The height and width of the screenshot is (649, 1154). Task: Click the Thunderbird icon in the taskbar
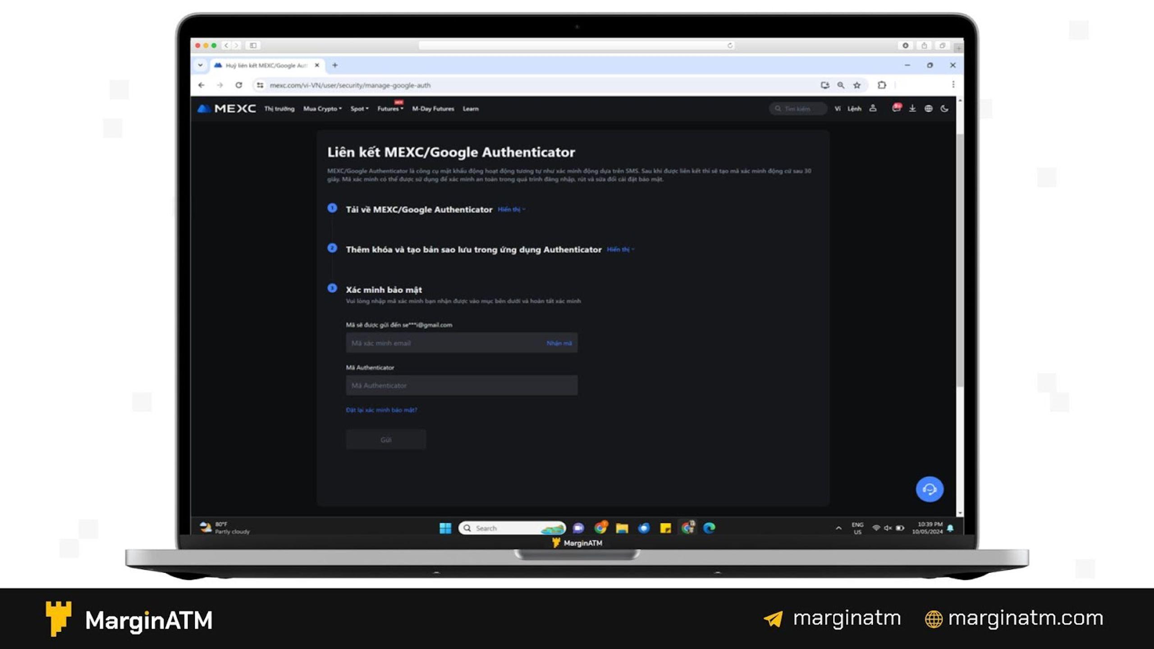point(644,528)
